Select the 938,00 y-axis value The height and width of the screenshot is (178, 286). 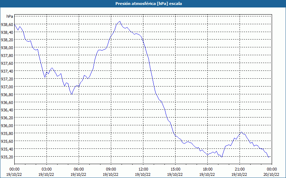7,48
